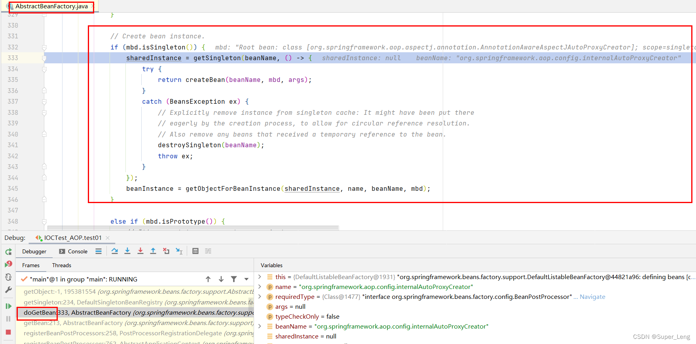Screen dimensions: 696x344
Task: Click args = null variable row
Action: pos(290,307)
